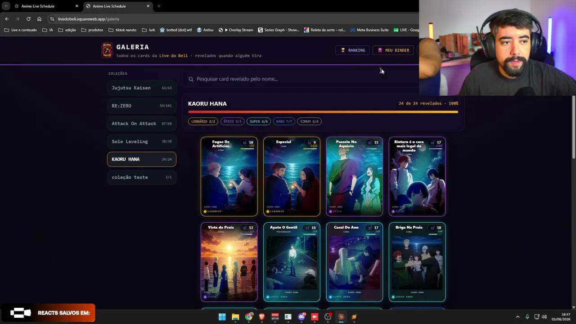View site information icon in address bar
The image size is (576, 324).
point(52,19)
